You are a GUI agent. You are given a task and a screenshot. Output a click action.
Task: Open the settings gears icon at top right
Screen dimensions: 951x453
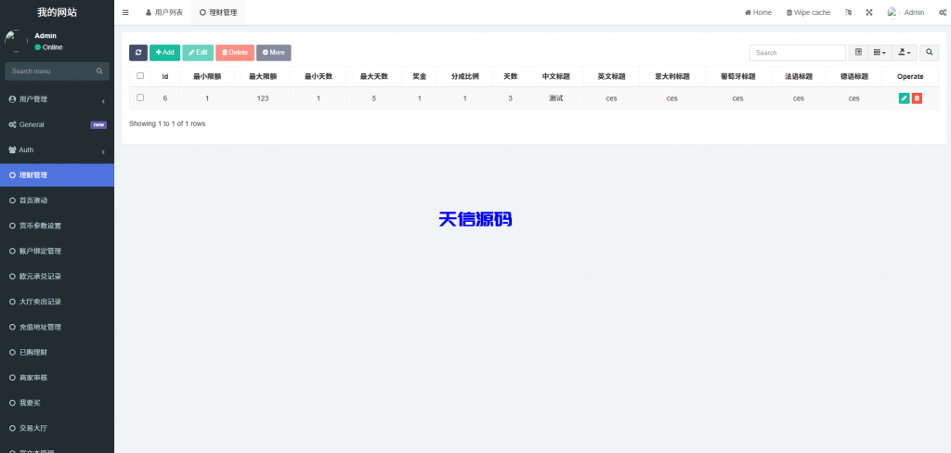pyautogui.click(x=943, y=12)
